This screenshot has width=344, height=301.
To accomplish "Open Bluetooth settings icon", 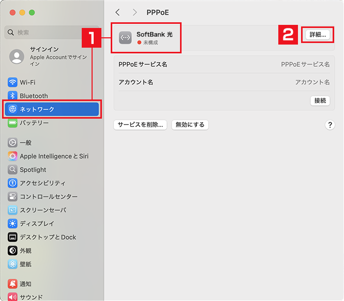I will [x=12, y=96].
